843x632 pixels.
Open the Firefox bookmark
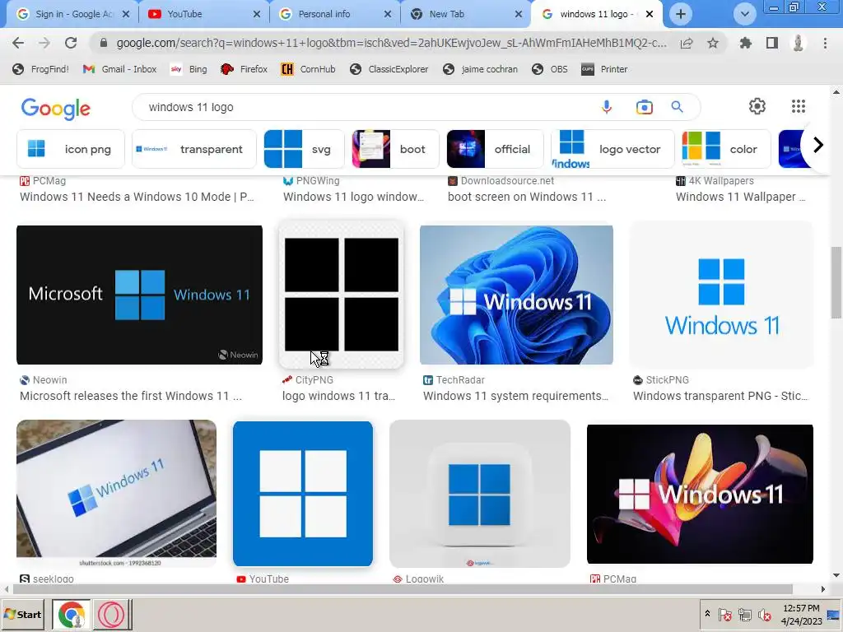coord(244,69)
